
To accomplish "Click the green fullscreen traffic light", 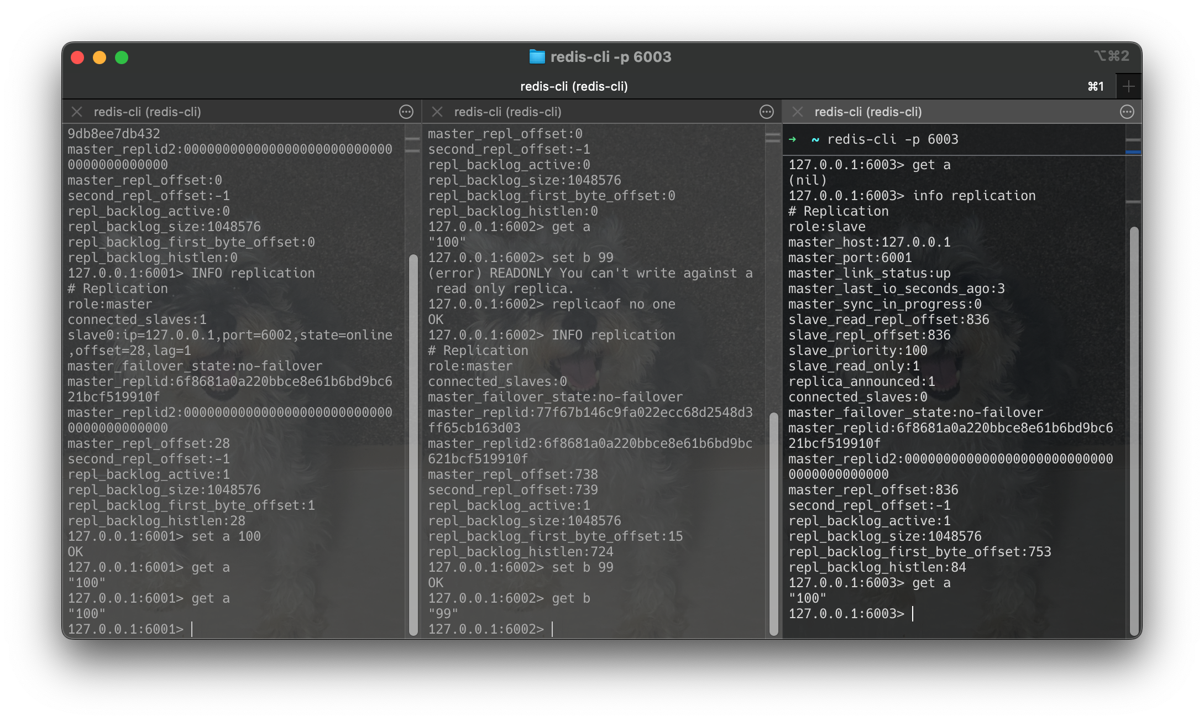I will [x=122, y=57].
